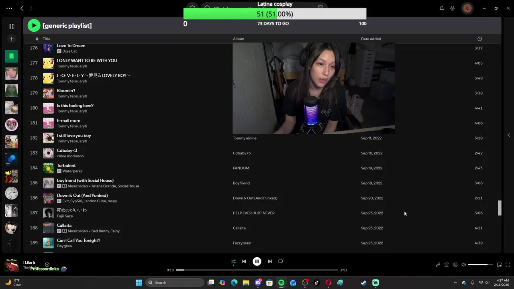Viewport: 514px width, 289px height.
Task: Open the Windows Start button
Action: (x=139, y=283)
